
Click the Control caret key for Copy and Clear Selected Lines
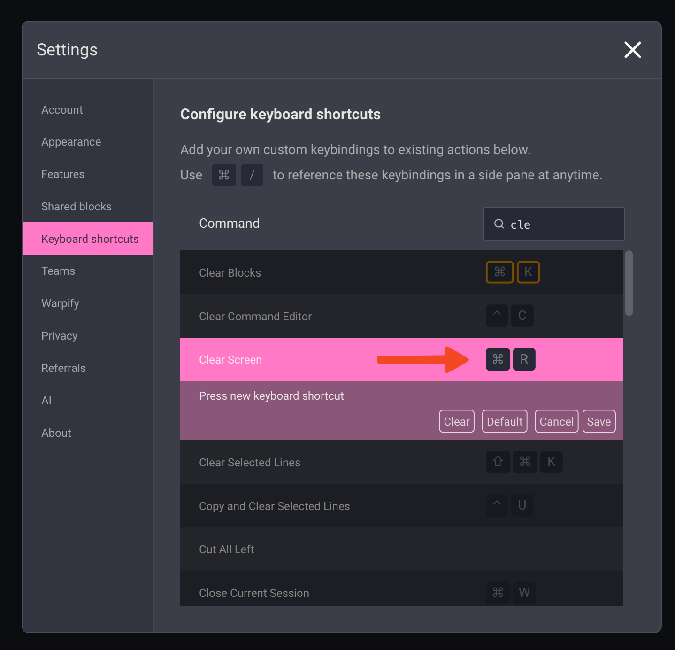497,505
